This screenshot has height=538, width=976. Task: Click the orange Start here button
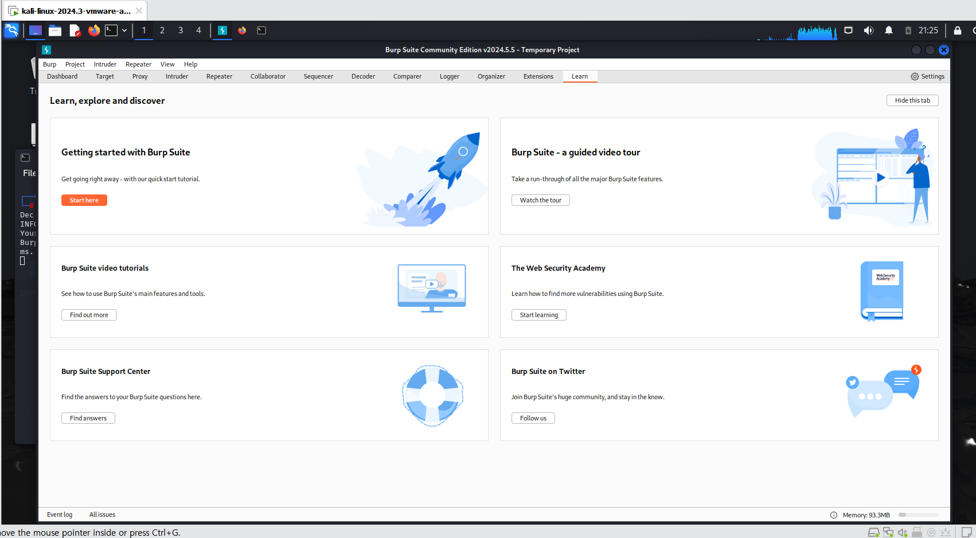click(84, 200)
